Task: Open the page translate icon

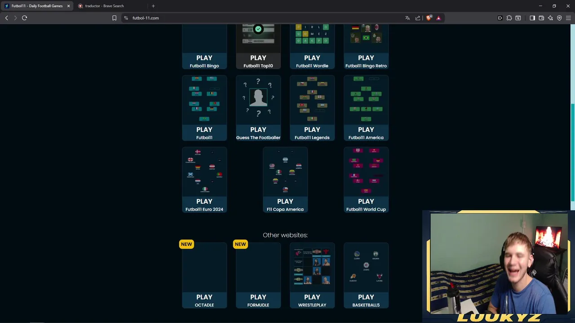Action: point(407,18)
